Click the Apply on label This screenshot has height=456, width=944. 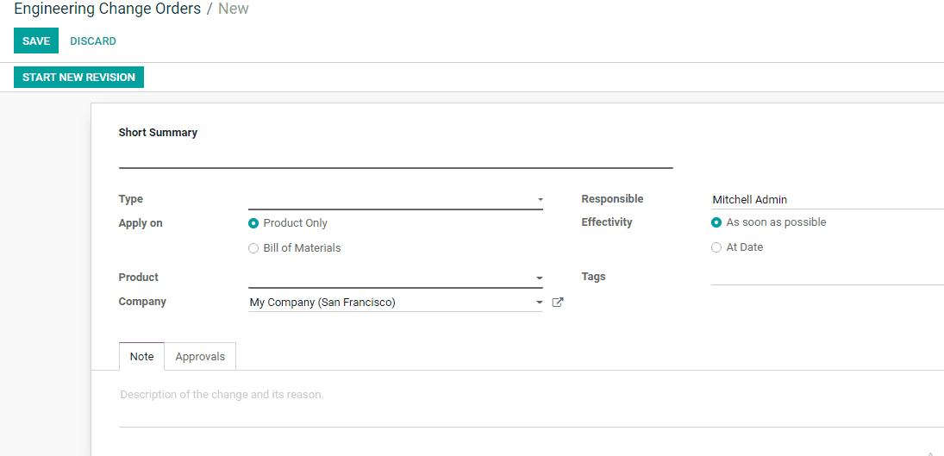click(x=141, y=223)
